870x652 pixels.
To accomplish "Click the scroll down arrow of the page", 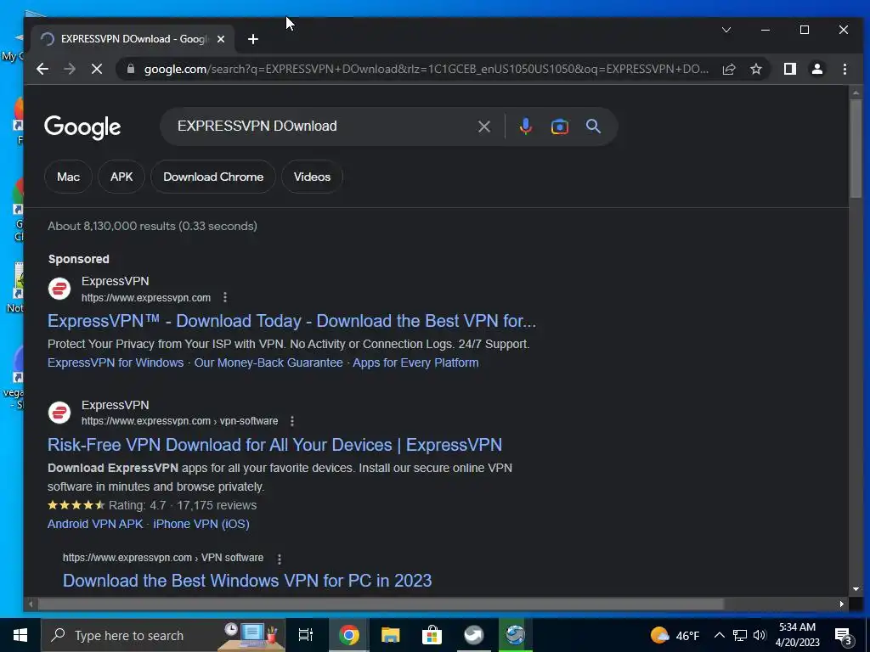I will tap(856, 589).
